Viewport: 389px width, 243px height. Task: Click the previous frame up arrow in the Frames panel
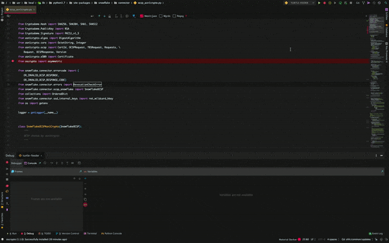pyautogui.click(x=74, y=178)
